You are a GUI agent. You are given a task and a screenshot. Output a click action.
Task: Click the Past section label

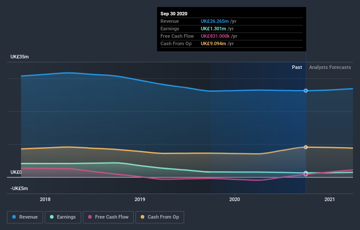[x=297, y=67]
